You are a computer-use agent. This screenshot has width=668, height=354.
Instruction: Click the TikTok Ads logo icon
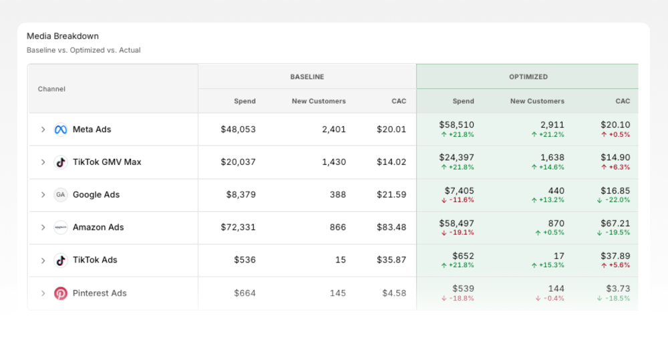[x=61, y=260]
